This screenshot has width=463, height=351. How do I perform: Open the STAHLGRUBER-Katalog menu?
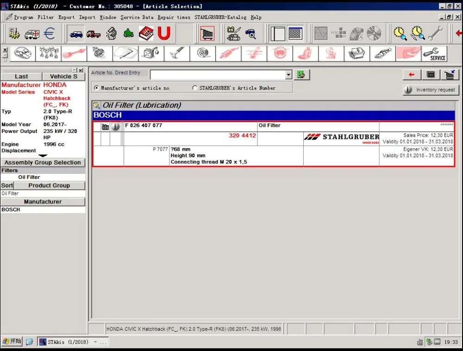[220, 18]
